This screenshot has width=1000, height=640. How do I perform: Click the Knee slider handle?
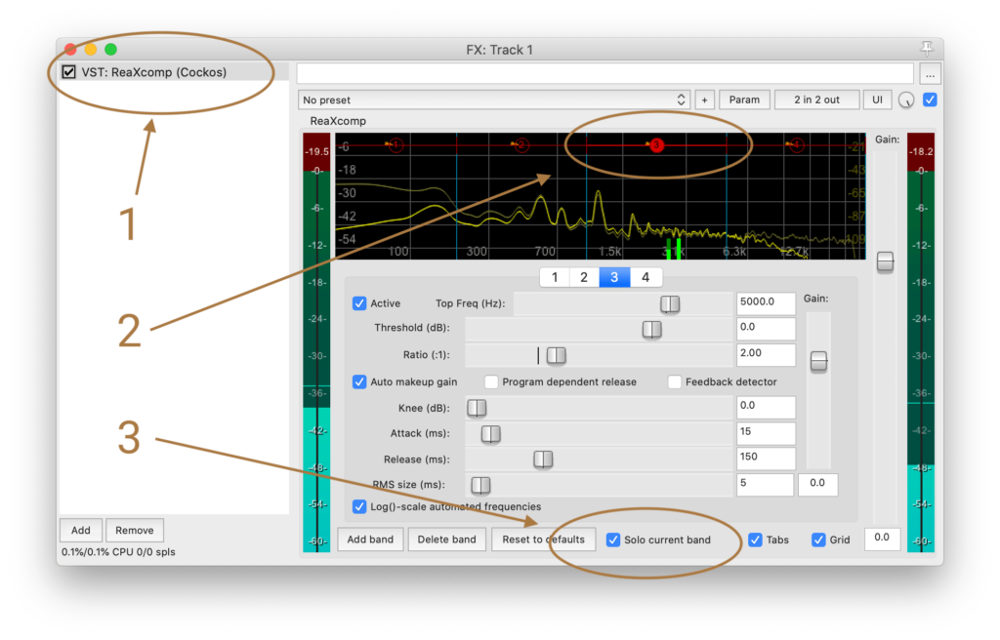[477, 408]
